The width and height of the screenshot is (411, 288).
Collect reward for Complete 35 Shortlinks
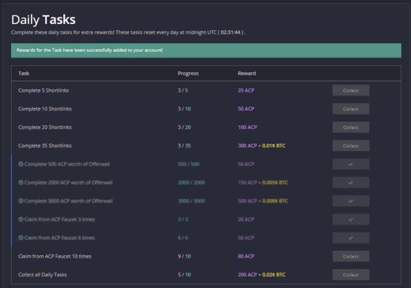[351, 146]
